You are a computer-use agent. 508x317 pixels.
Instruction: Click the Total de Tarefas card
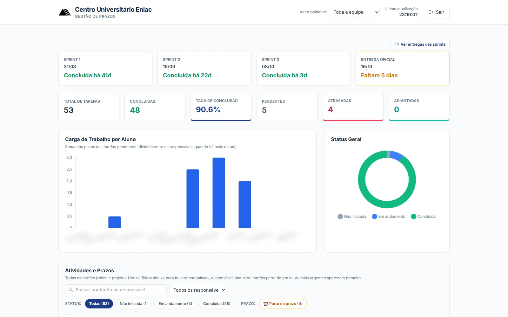[89, 107]
